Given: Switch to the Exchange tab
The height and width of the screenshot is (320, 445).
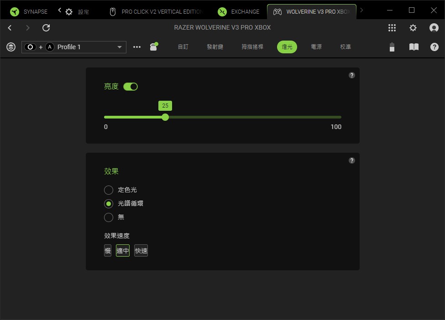Looking at the screenshot, I should click(x=238, y=11).
